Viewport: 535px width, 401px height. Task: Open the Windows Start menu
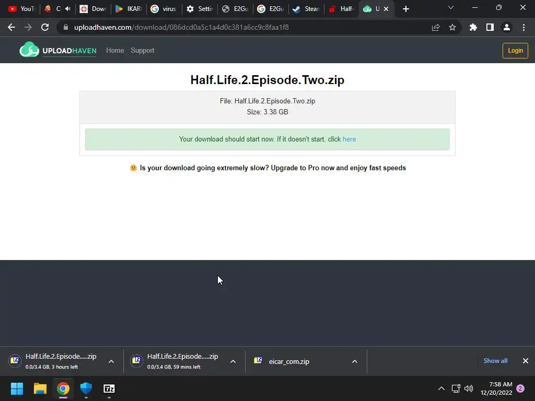click(x=17, y=388)
